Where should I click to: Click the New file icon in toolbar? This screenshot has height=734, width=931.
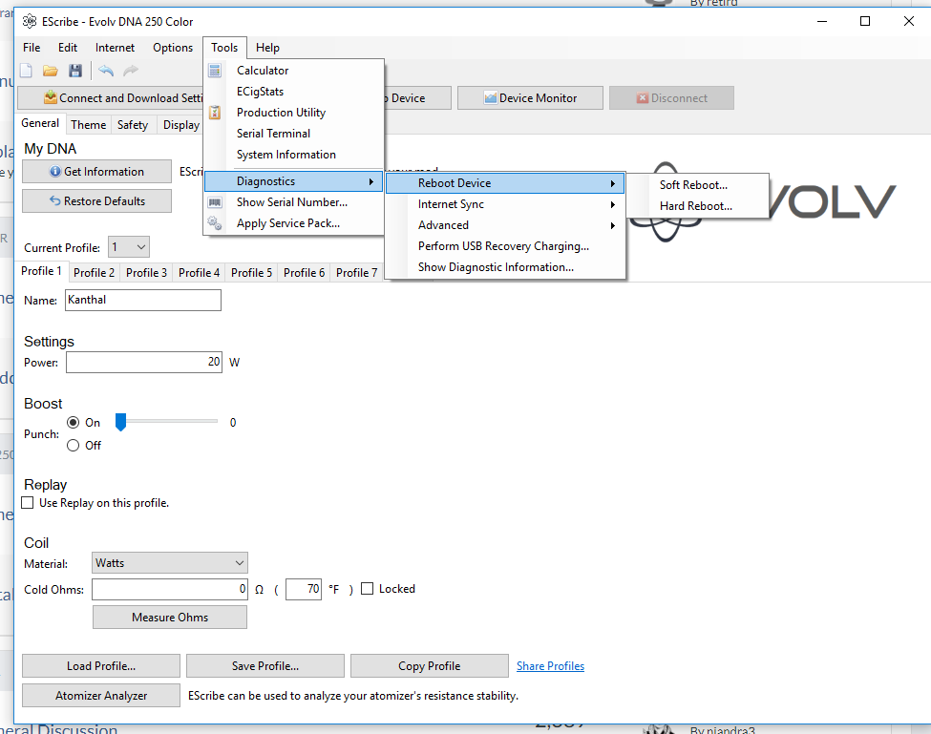(x=27, y=71)
